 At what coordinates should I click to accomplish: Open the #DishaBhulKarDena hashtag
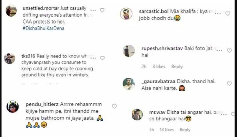(x=43, y=28)
